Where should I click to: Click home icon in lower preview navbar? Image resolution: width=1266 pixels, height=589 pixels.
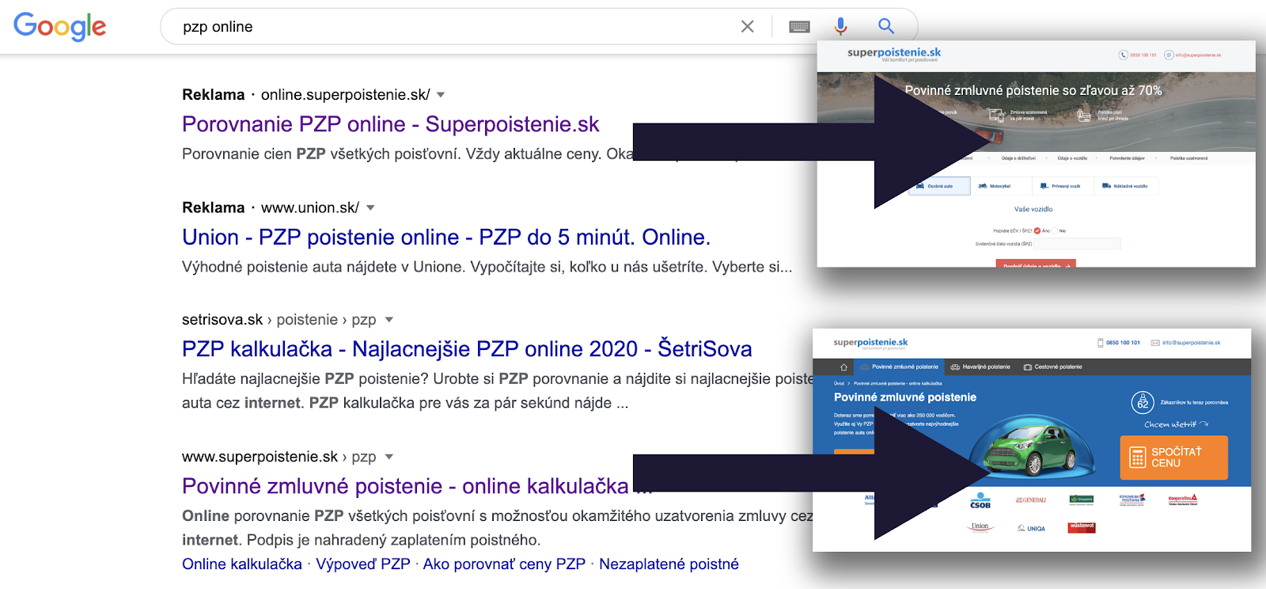pyautogui.click(x=843, y=367)
